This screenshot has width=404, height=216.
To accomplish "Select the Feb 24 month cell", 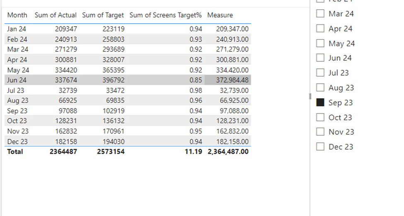I will pyautogui.click(x=17, y=39).
